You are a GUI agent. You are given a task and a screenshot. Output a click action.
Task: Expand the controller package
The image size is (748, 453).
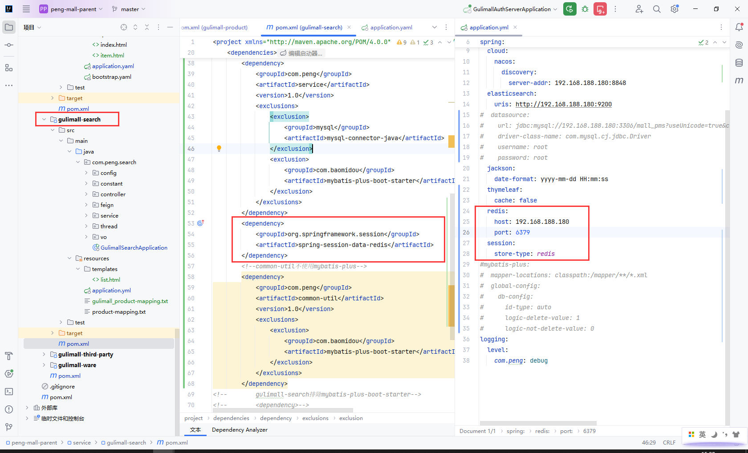click(86, 194)
